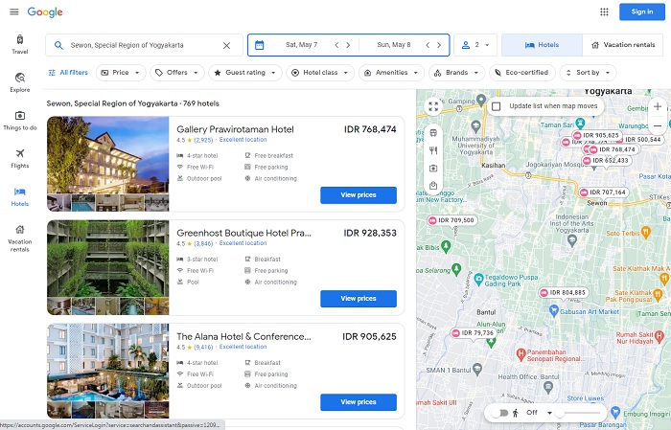Open Sort by dropdown
Image resolution: width=671 pixels, height=430 pixels.
click(x=588, y=73)
